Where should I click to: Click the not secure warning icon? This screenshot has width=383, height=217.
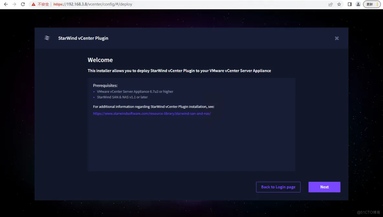pos(33,4)
